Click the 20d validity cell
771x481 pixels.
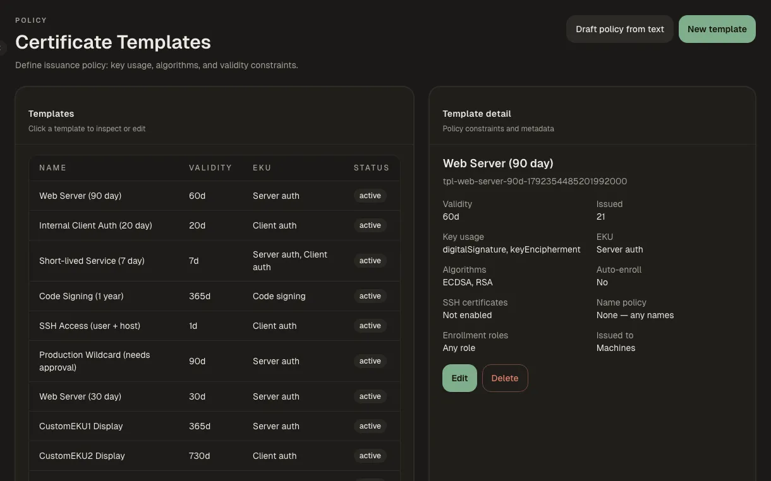click(197, 225)
